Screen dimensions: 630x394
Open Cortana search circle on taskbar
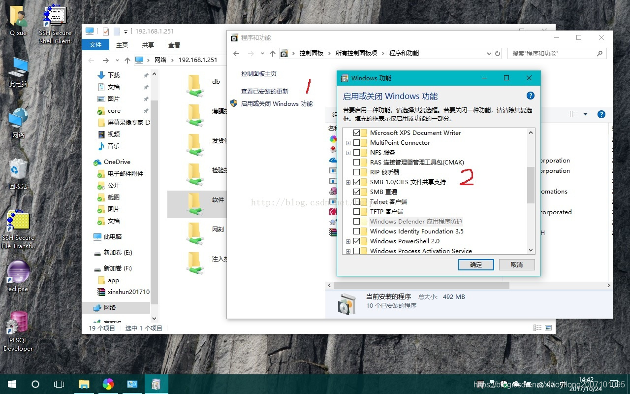pos(35,384)
